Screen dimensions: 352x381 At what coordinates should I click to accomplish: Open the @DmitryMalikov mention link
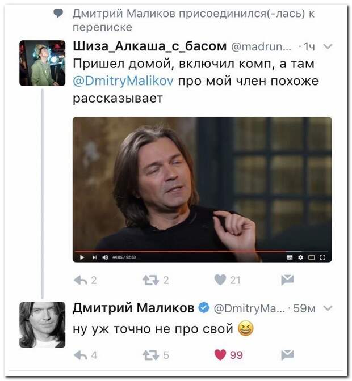point(123,81)
